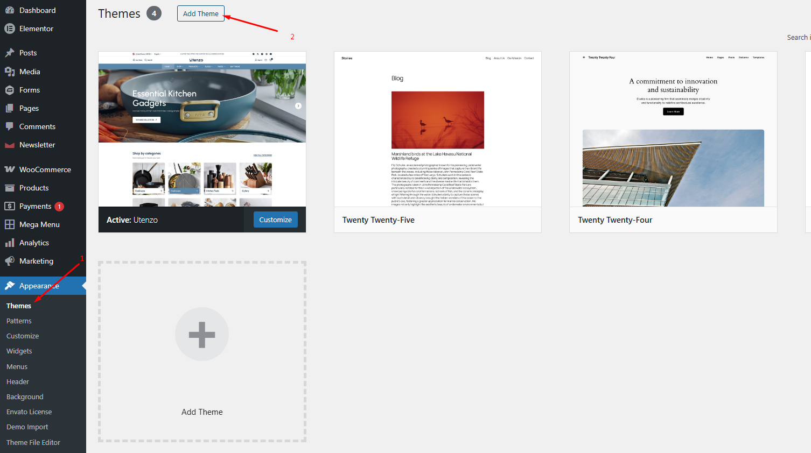
Task: Click the Posts pushpin icon
Action: click(10, 53)
